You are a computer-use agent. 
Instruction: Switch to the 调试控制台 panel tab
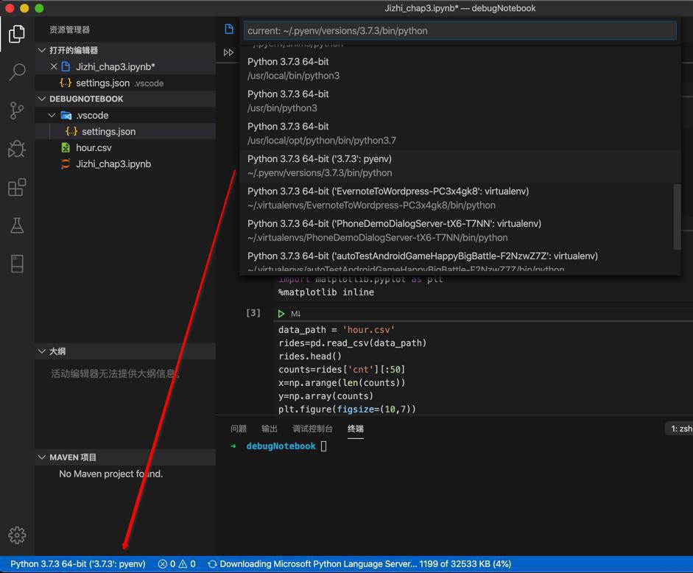[312, 429]
